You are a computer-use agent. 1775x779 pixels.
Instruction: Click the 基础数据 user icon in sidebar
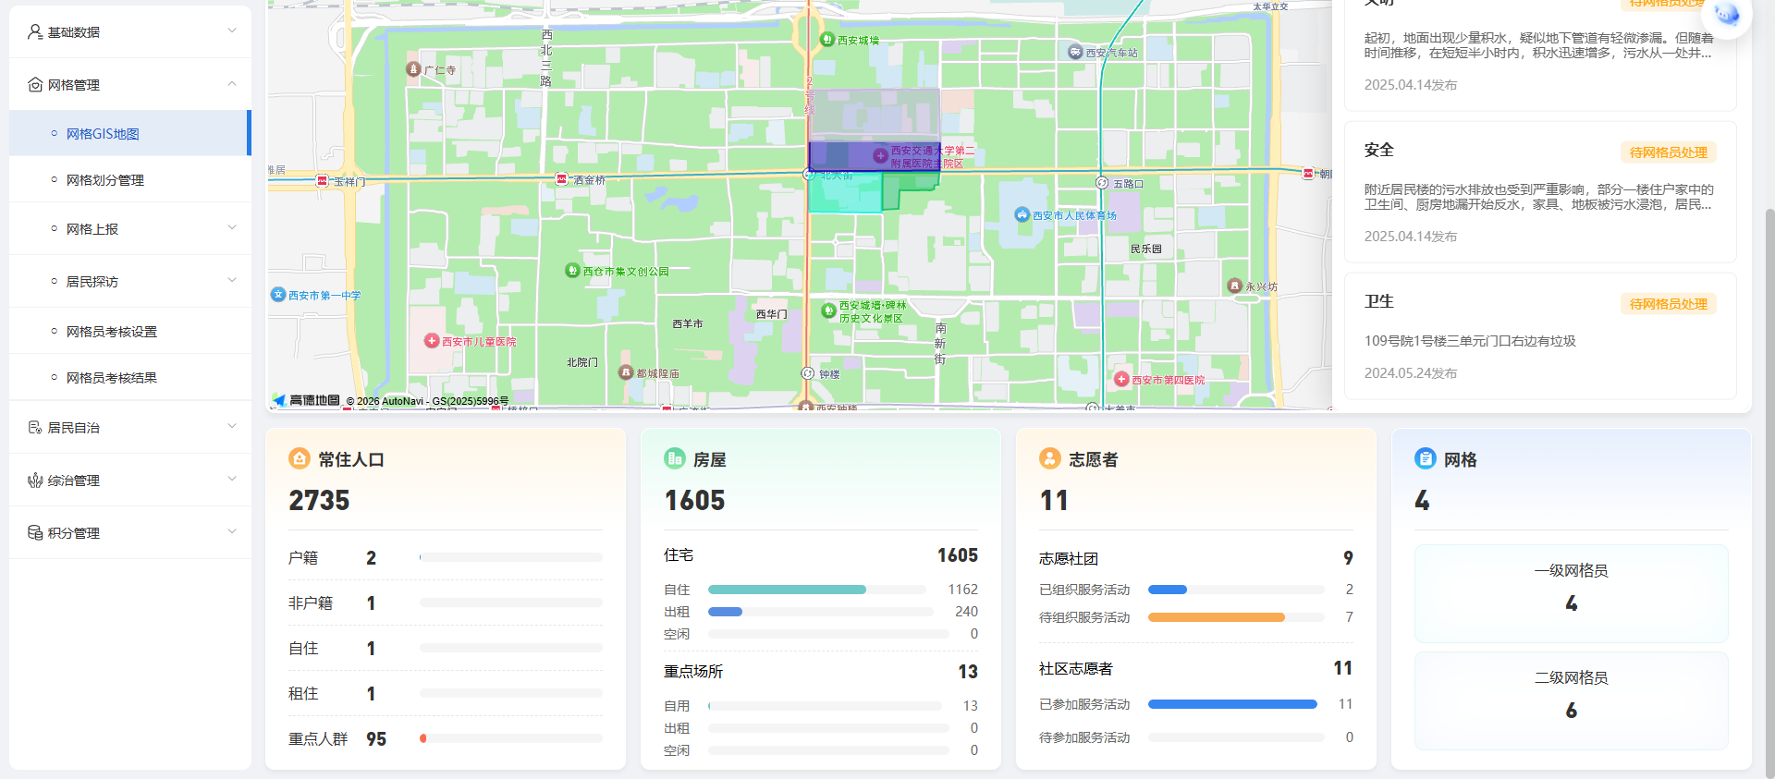35,32
